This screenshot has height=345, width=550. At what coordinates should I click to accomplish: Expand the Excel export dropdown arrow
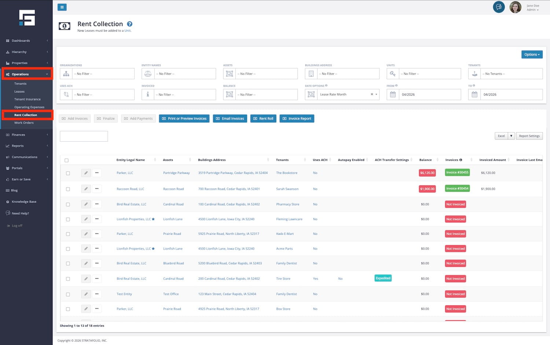coord(511,136)
